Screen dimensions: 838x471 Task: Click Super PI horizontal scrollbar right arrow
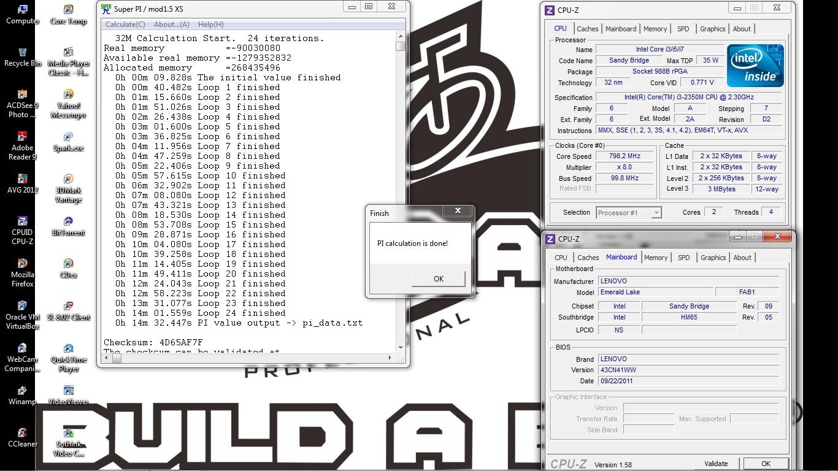[x=390, y=358]
